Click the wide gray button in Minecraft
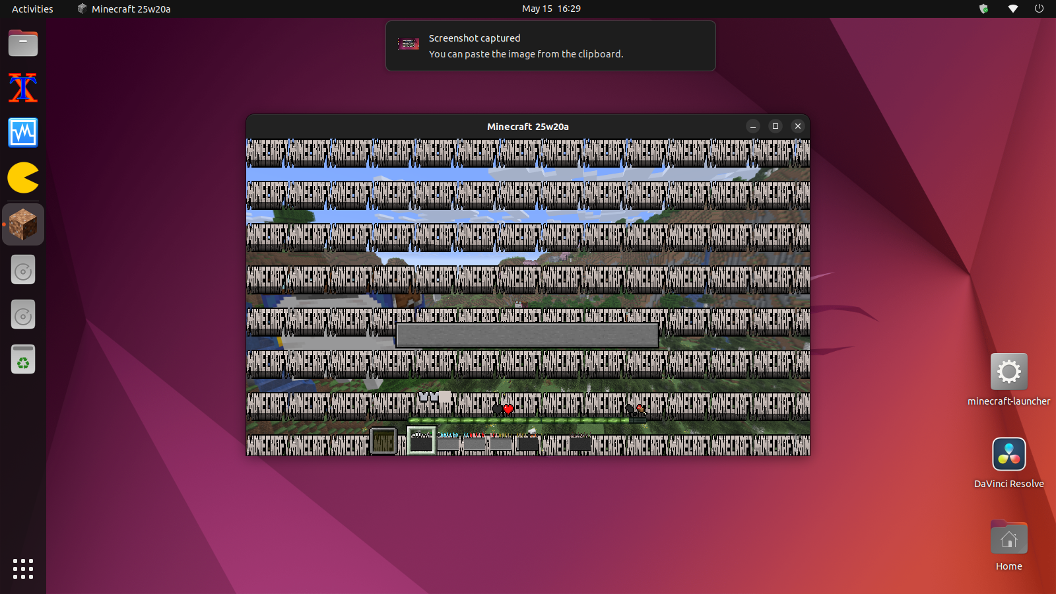The height and width of the screenshot is (594, 1056). [527, 335]
